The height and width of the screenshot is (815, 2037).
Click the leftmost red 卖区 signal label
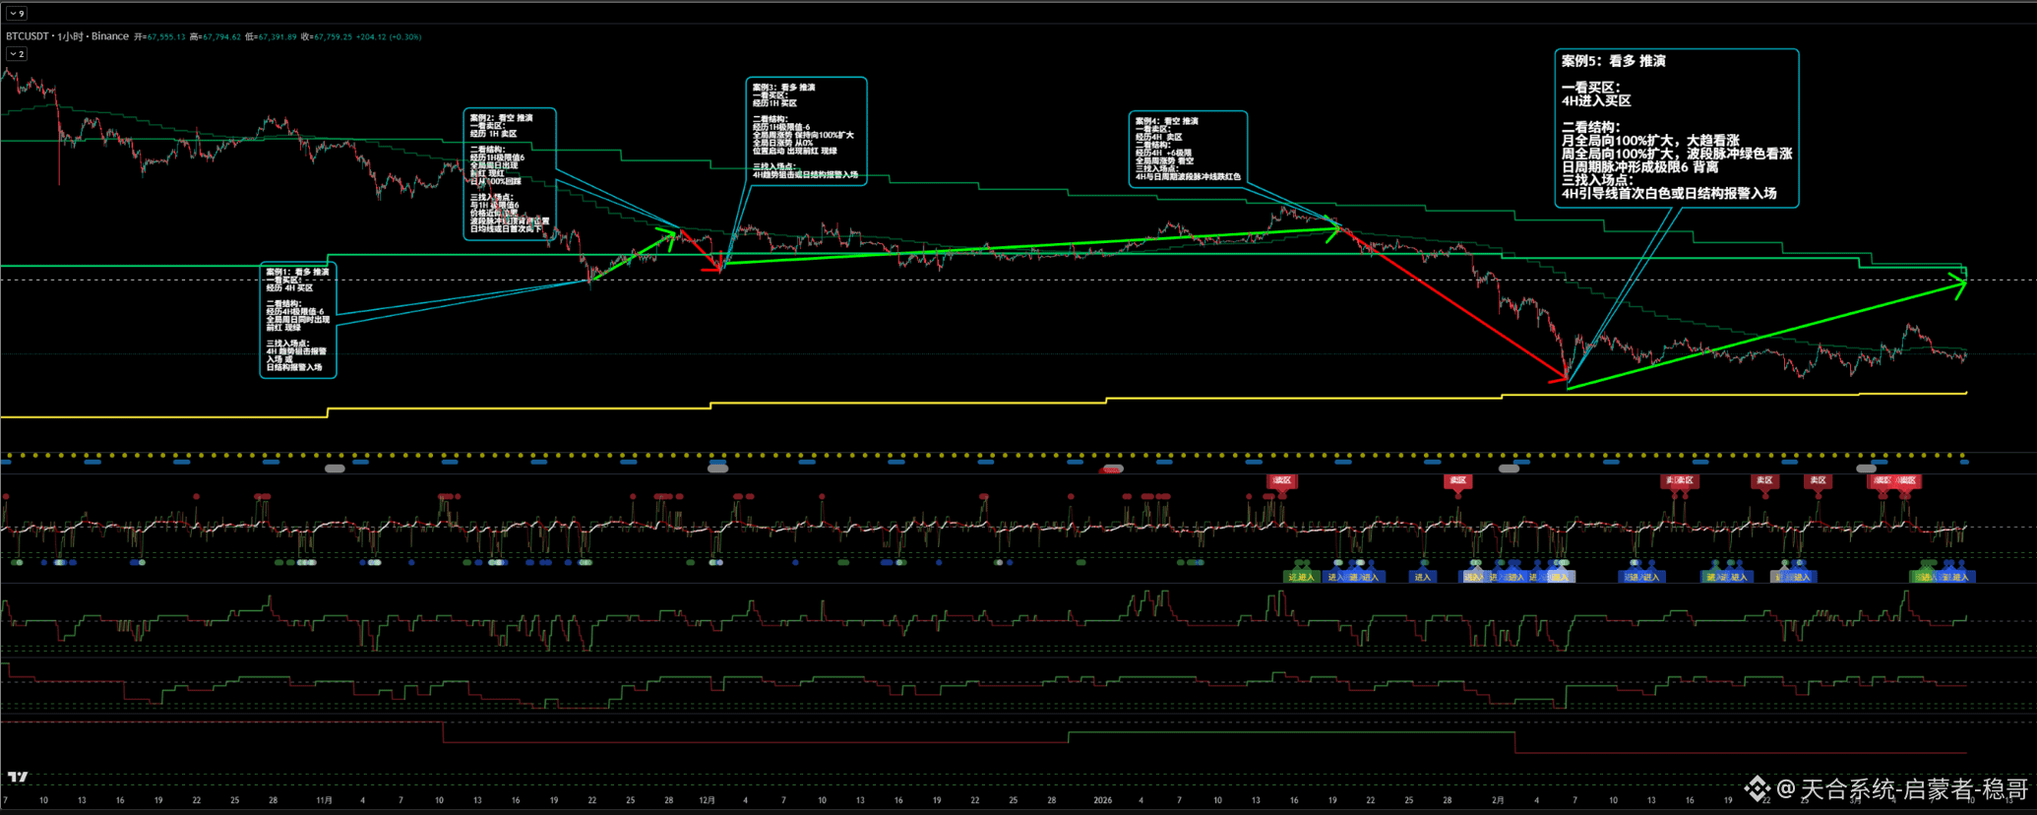(x=1281, y=481)
